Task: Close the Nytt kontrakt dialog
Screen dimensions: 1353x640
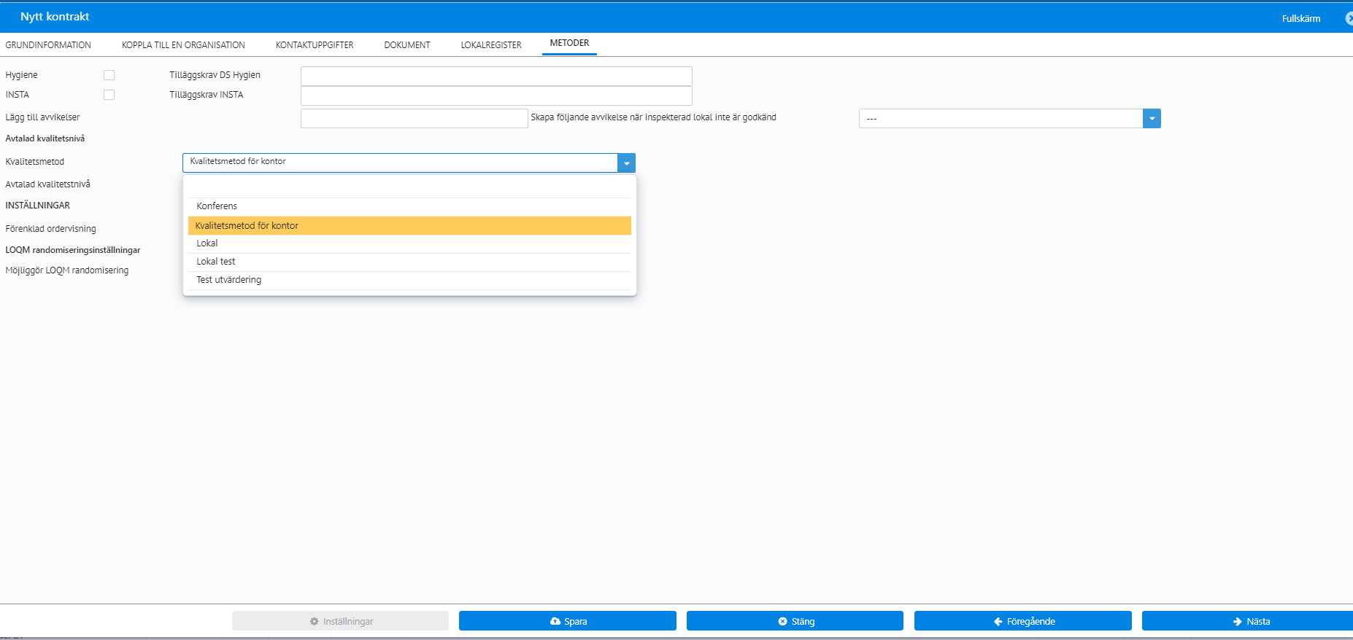Action: click(x=1349, y=18)
